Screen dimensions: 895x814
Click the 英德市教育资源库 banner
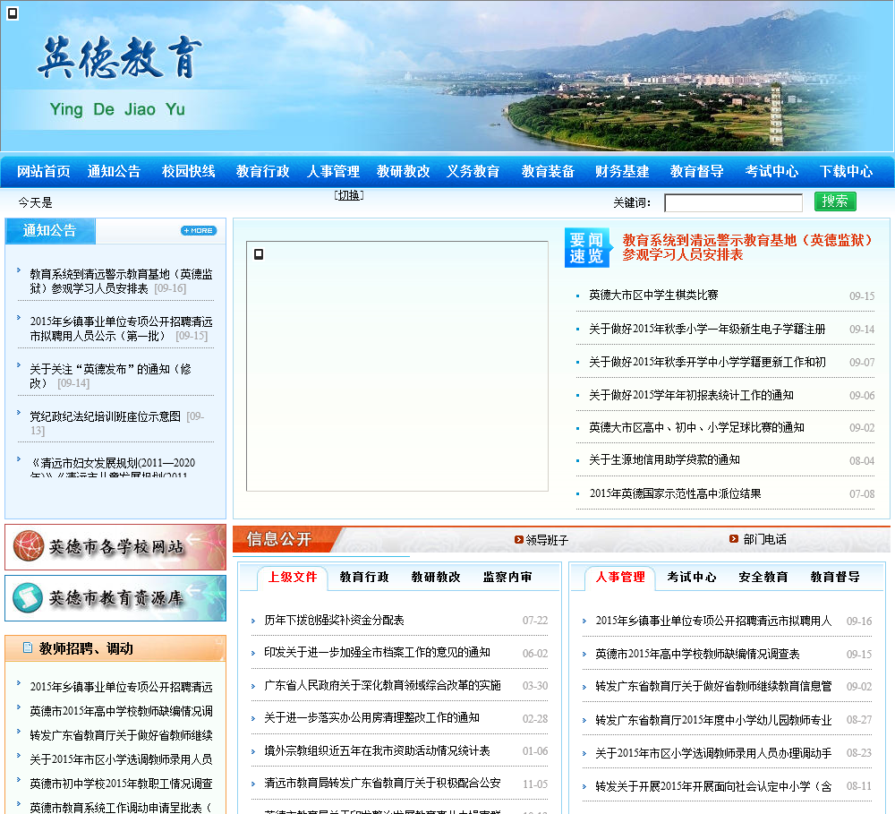115,598
